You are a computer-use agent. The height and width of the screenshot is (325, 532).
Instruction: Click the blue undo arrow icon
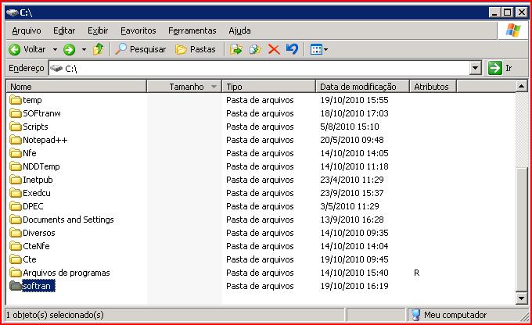pyautogui.click(x=292, y=49)
